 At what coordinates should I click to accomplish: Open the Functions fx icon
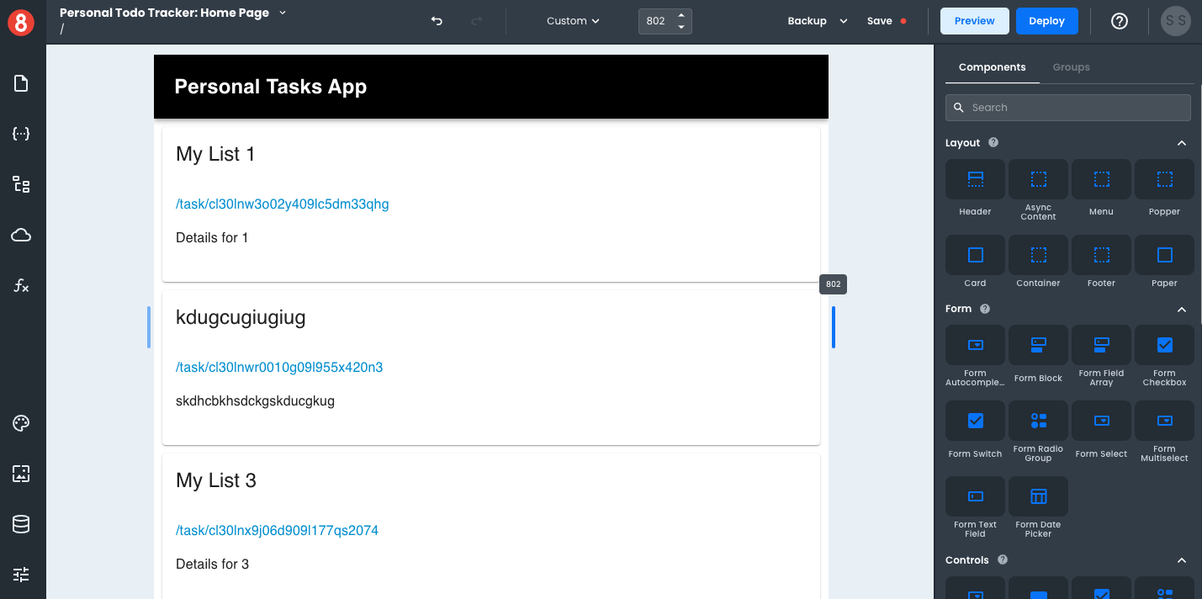click(21, 286)
